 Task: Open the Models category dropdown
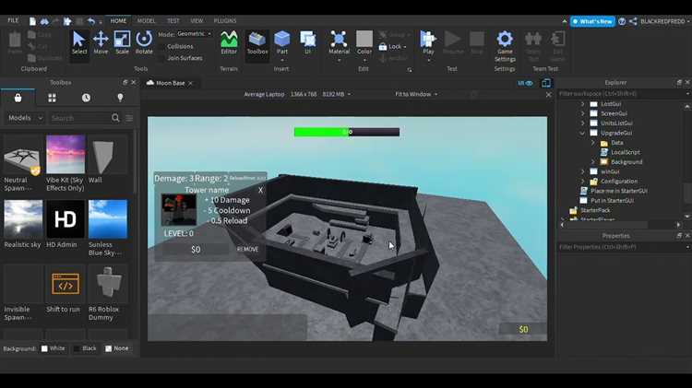pos(25,118)
